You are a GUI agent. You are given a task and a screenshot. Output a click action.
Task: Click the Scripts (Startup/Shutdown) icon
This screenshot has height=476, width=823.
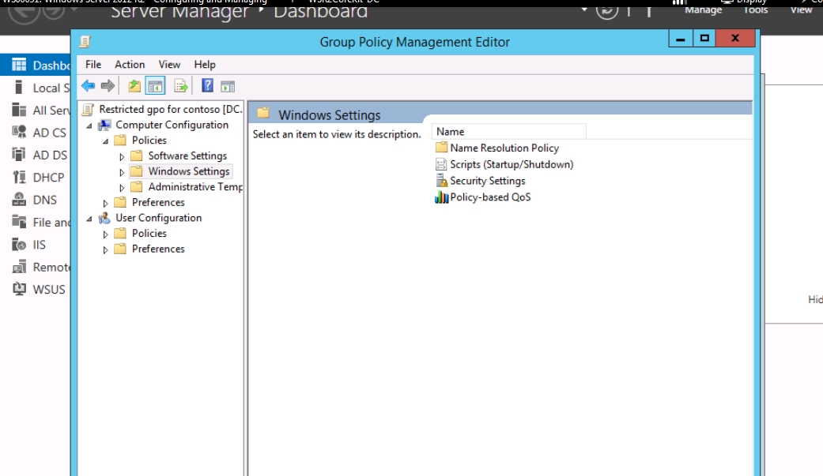[x=441, y=164]
